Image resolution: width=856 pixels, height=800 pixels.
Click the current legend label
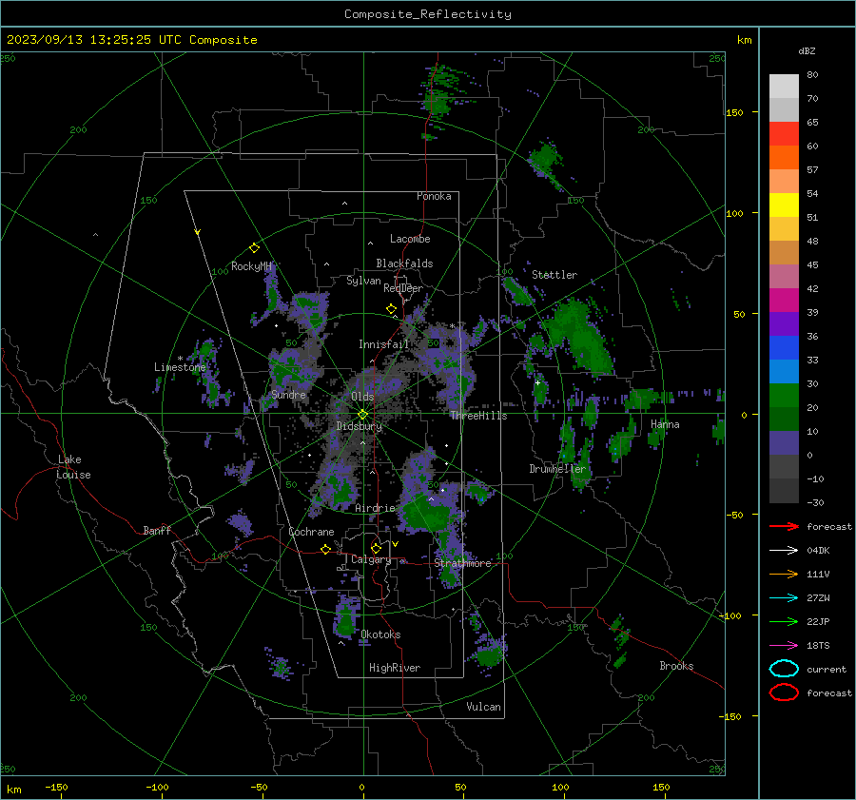(827, 669)
